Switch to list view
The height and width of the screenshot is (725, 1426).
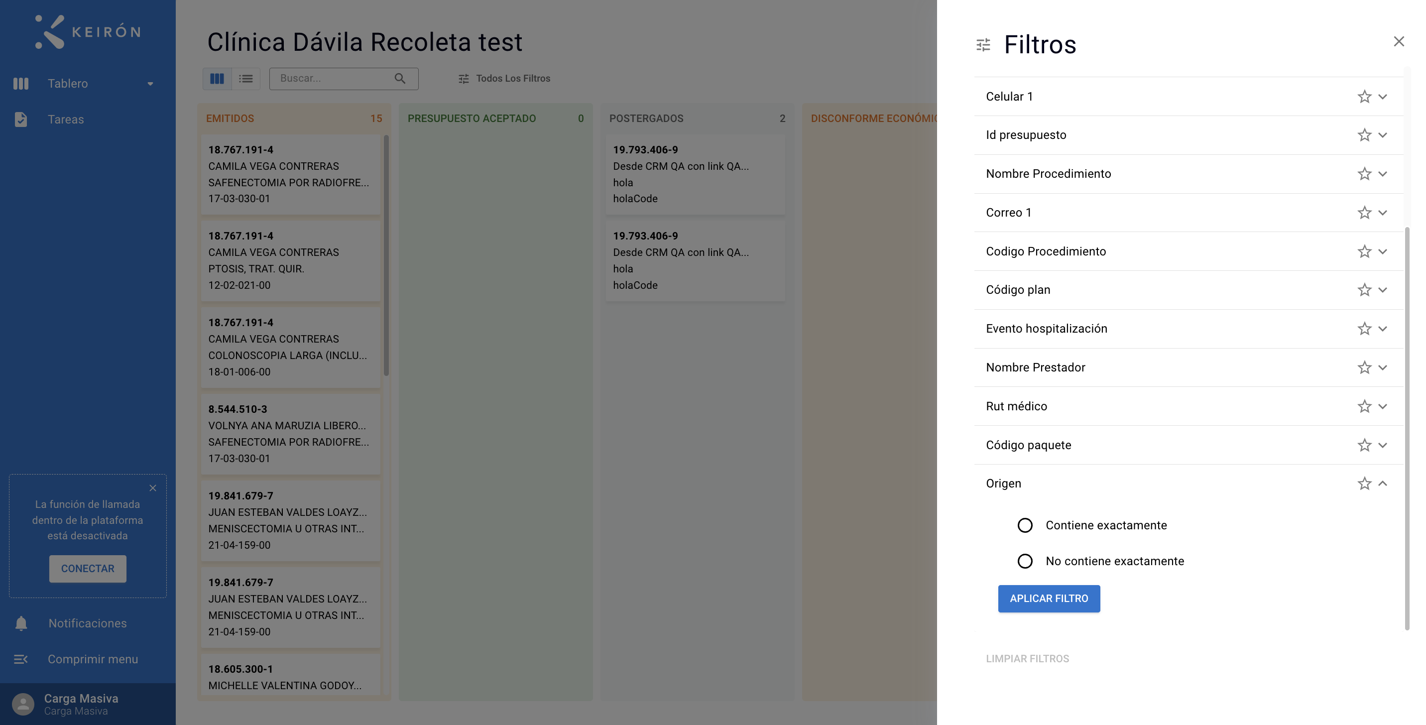246,79
